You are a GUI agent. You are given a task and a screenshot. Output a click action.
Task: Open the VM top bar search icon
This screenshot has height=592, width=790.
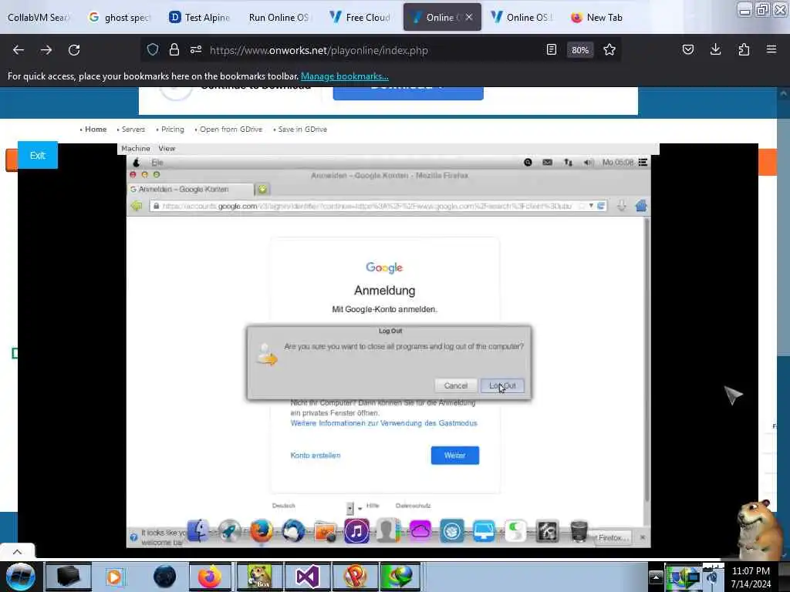528,162
